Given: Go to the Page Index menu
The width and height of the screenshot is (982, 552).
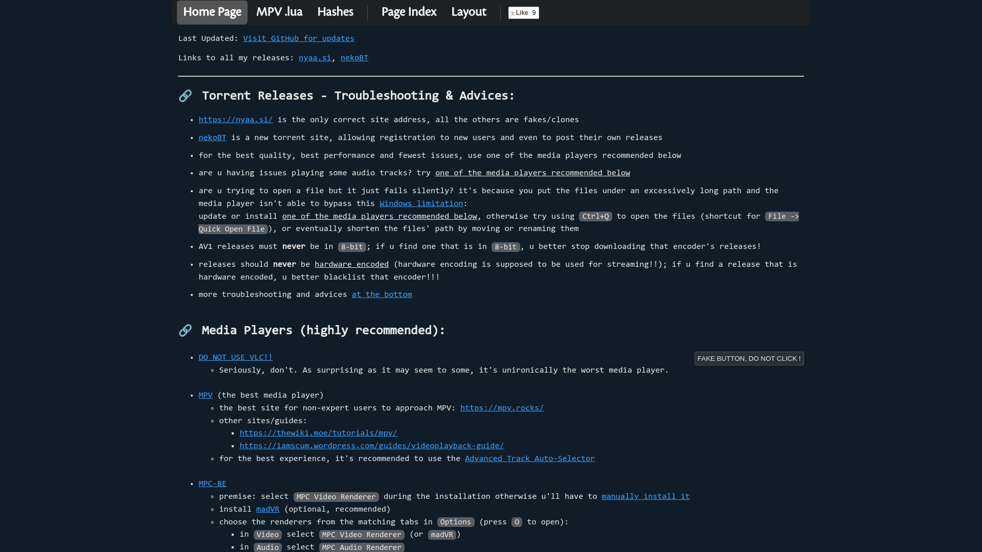Looking at the screenshot, I should pyautogui.click(x=409, y=12).
